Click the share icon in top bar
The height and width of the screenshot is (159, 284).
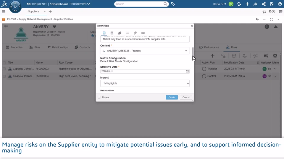click(x=255, y=4)
